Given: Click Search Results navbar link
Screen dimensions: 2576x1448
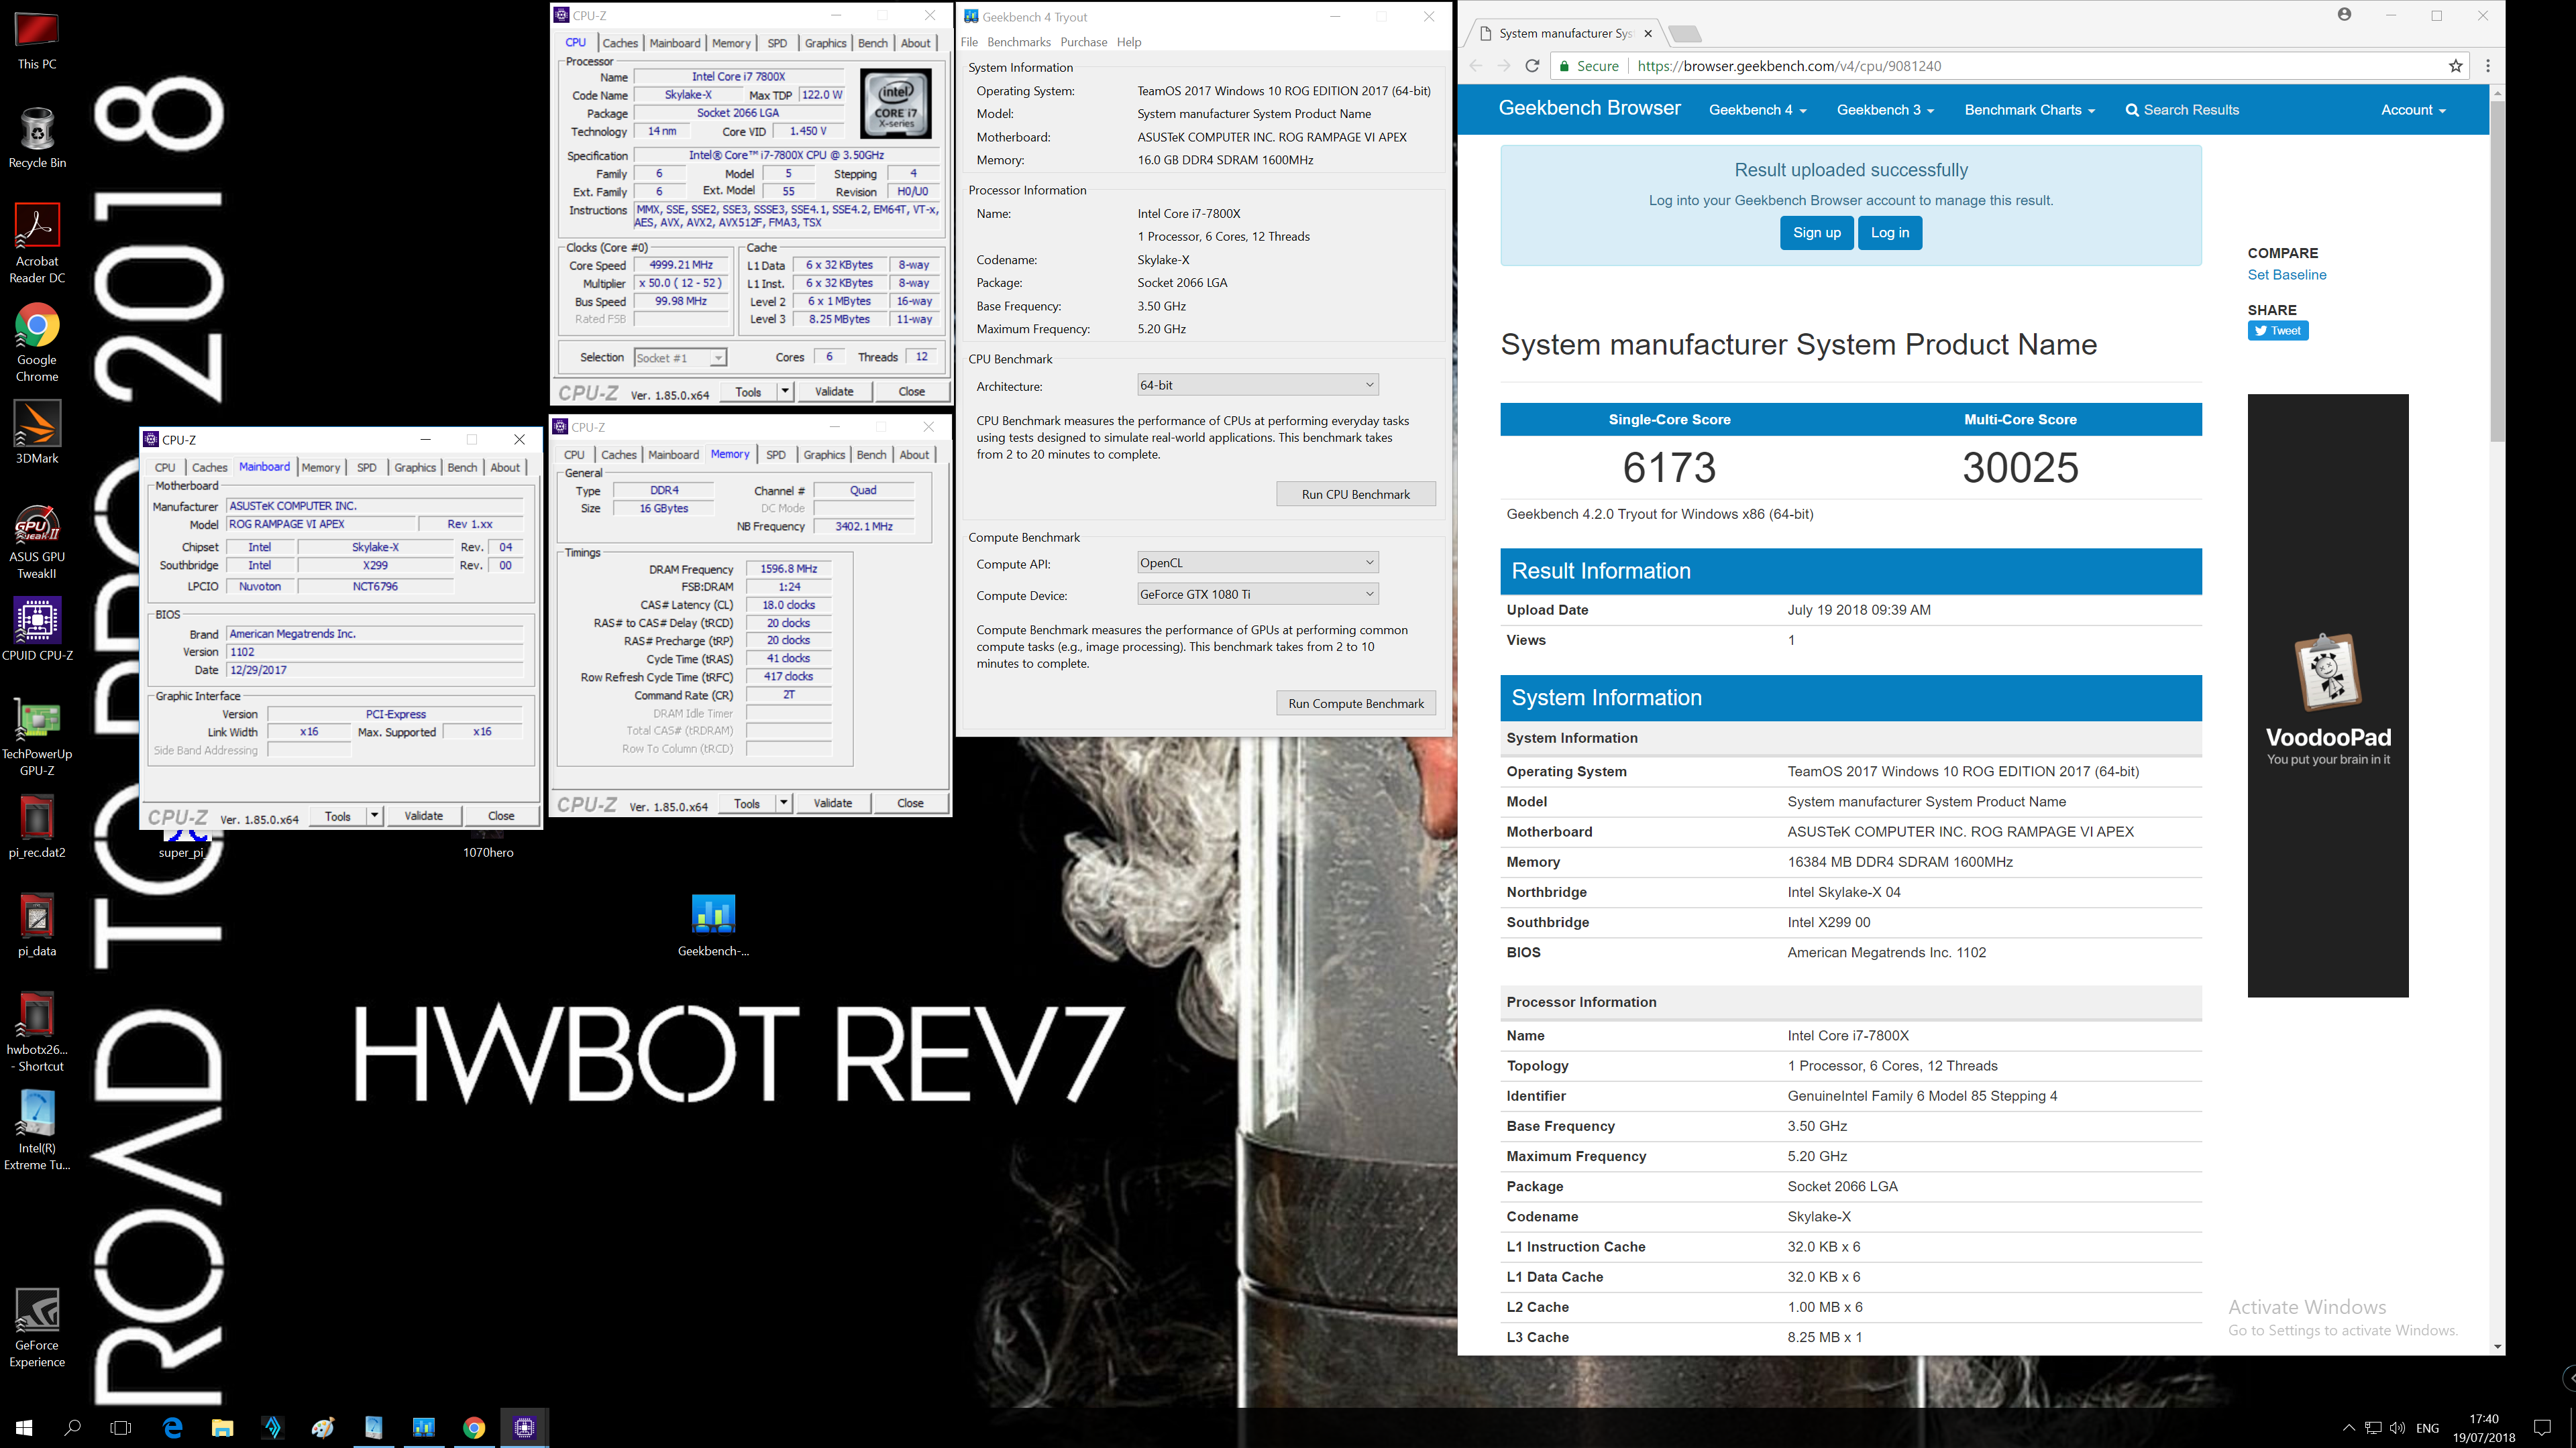Looking at the screenshot, I should tap(2182, 110).
